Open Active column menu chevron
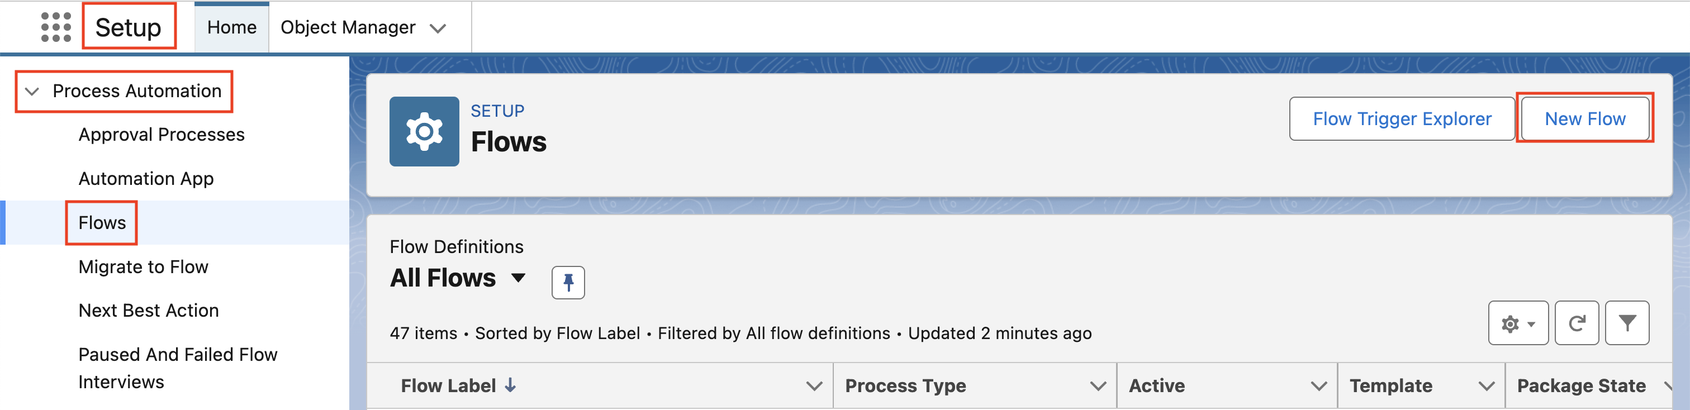The image size is (1690, 410). point(1319,387)
